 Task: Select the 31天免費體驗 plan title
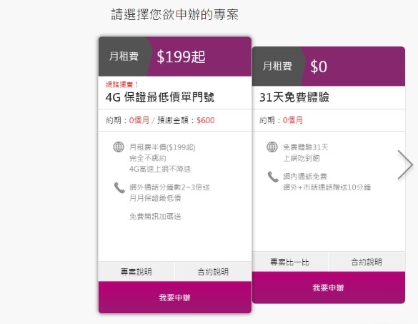pos(294,97)
